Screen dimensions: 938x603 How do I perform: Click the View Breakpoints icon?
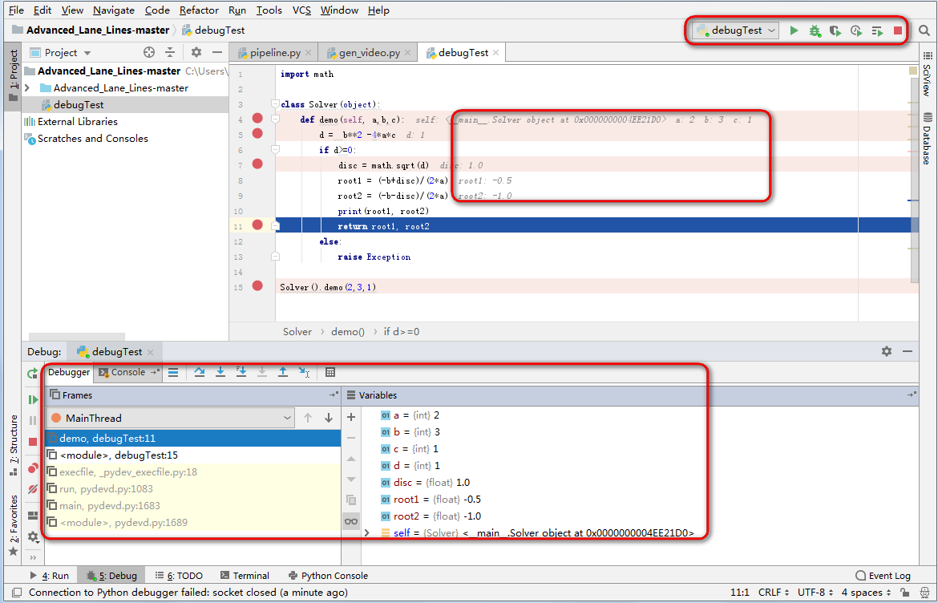click(31, 469)
